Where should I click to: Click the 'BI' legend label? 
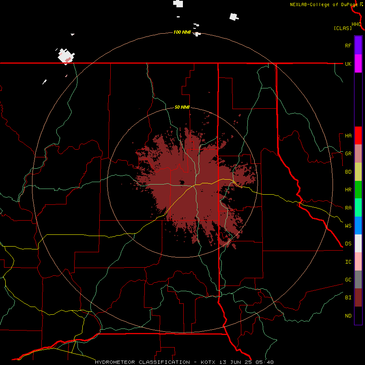click(x=348, y=298)
